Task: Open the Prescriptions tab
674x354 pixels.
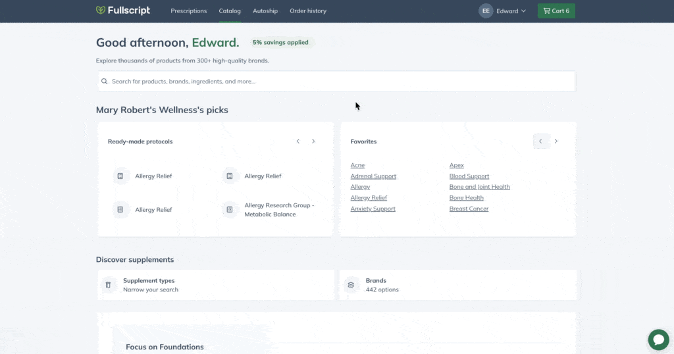Action: pyautogui.click(x=189, y=11)
